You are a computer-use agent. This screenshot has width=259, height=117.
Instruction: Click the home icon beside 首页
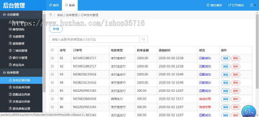pyautogui.click(x=51, y=5)
